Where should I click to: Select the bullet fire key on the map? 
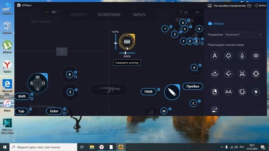(x=172, y=92)
